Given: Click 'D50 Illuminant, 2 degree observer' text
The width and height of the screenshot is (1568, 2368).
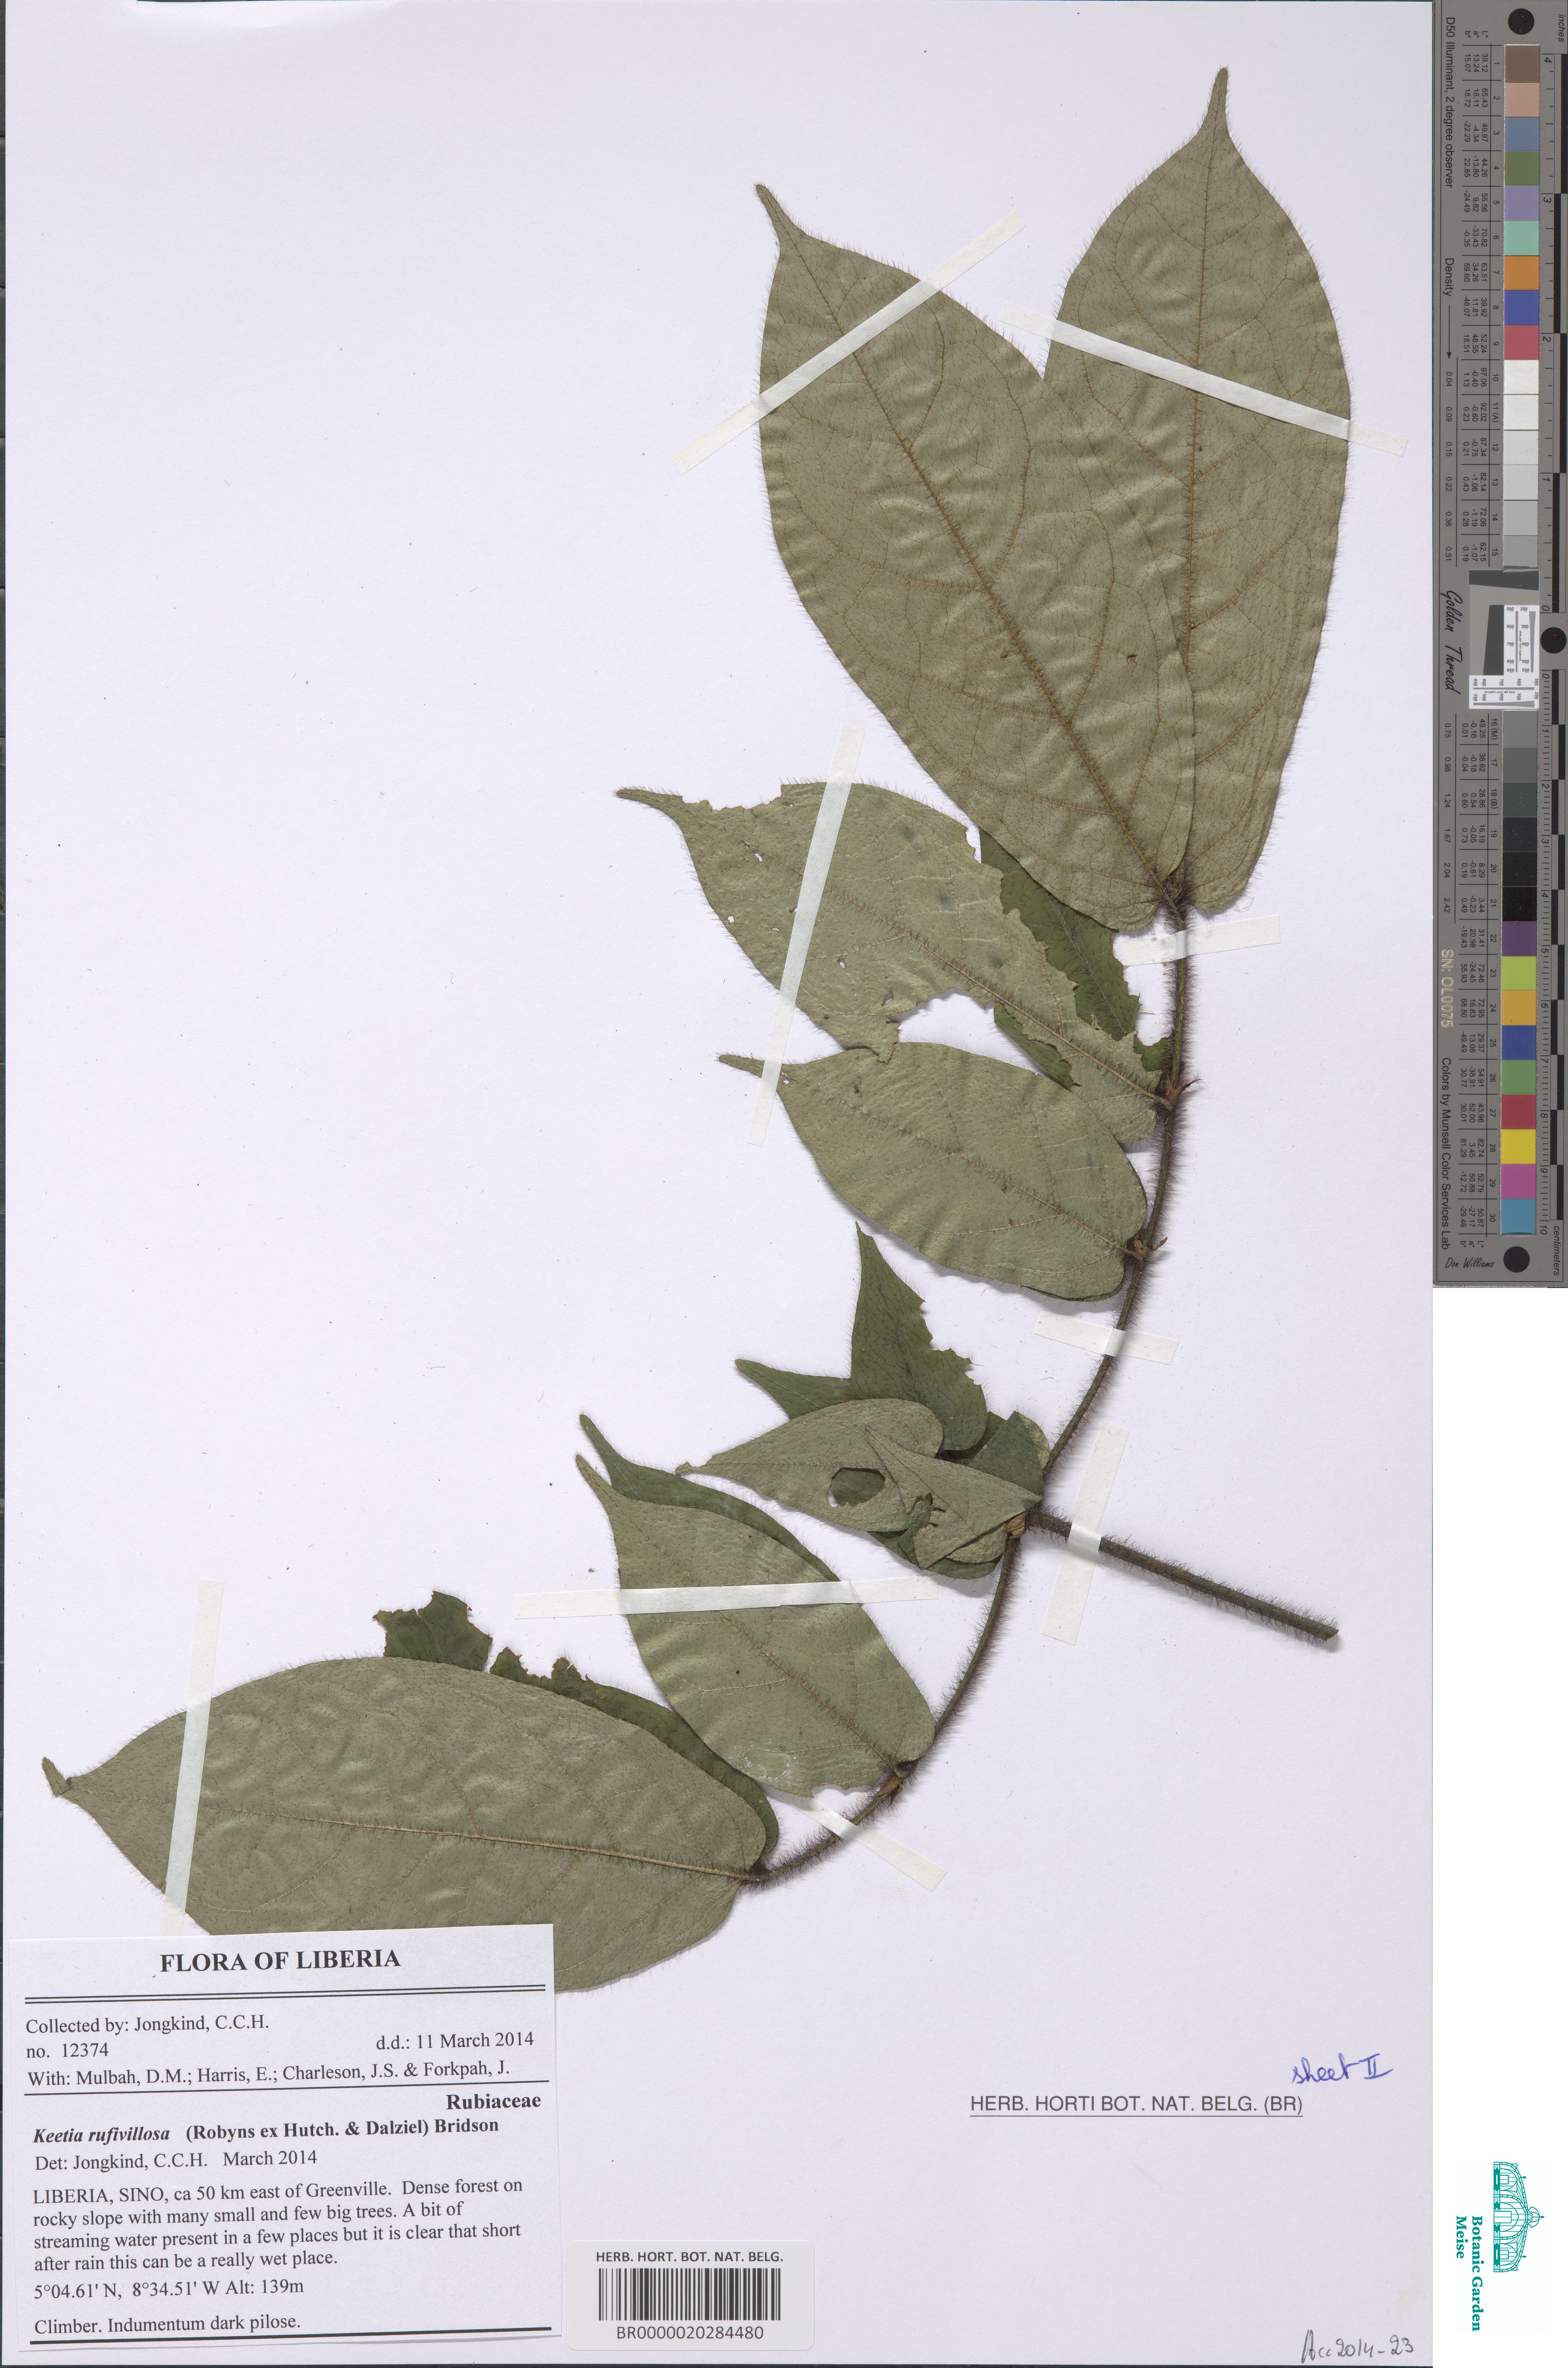Looking at the screenshot, I should tap(1449, 102).
